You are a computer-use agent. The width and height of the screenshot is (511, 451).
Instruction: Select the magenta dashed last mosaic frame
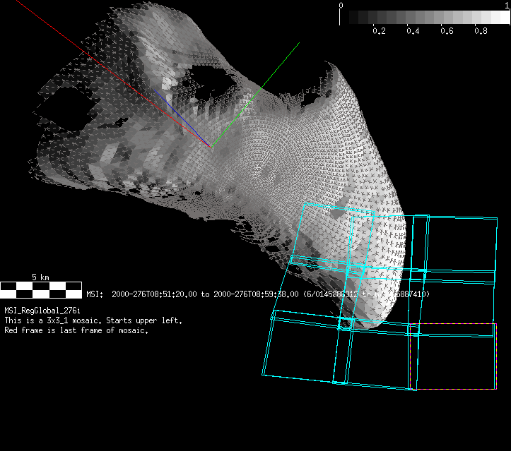(x=453, y=356)
